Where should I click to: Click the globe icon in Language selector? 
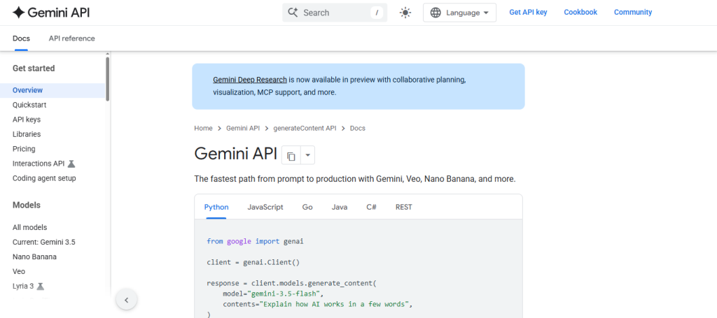pos(436,13)
